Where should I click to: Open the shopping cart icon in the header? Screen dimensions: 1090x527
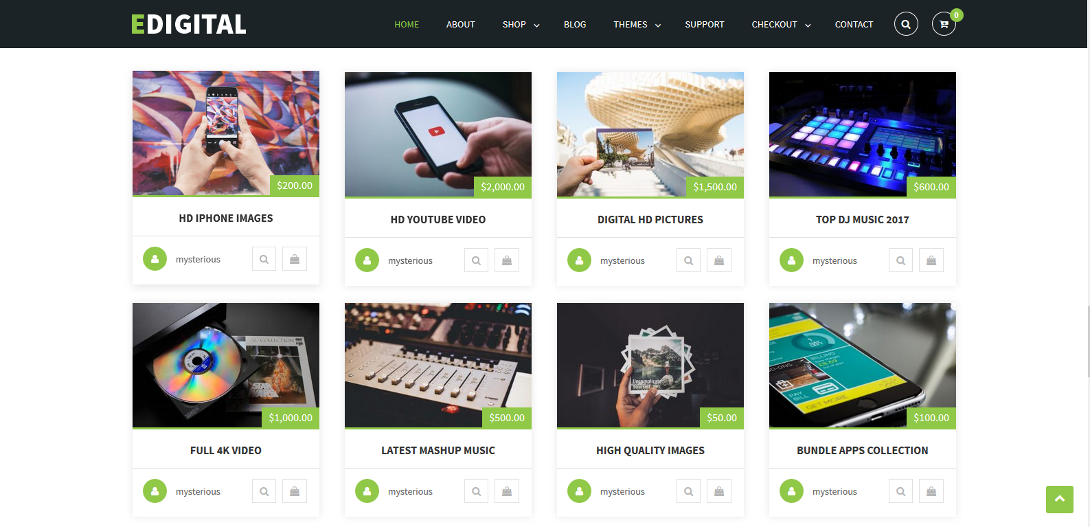[x=944, y=24]
